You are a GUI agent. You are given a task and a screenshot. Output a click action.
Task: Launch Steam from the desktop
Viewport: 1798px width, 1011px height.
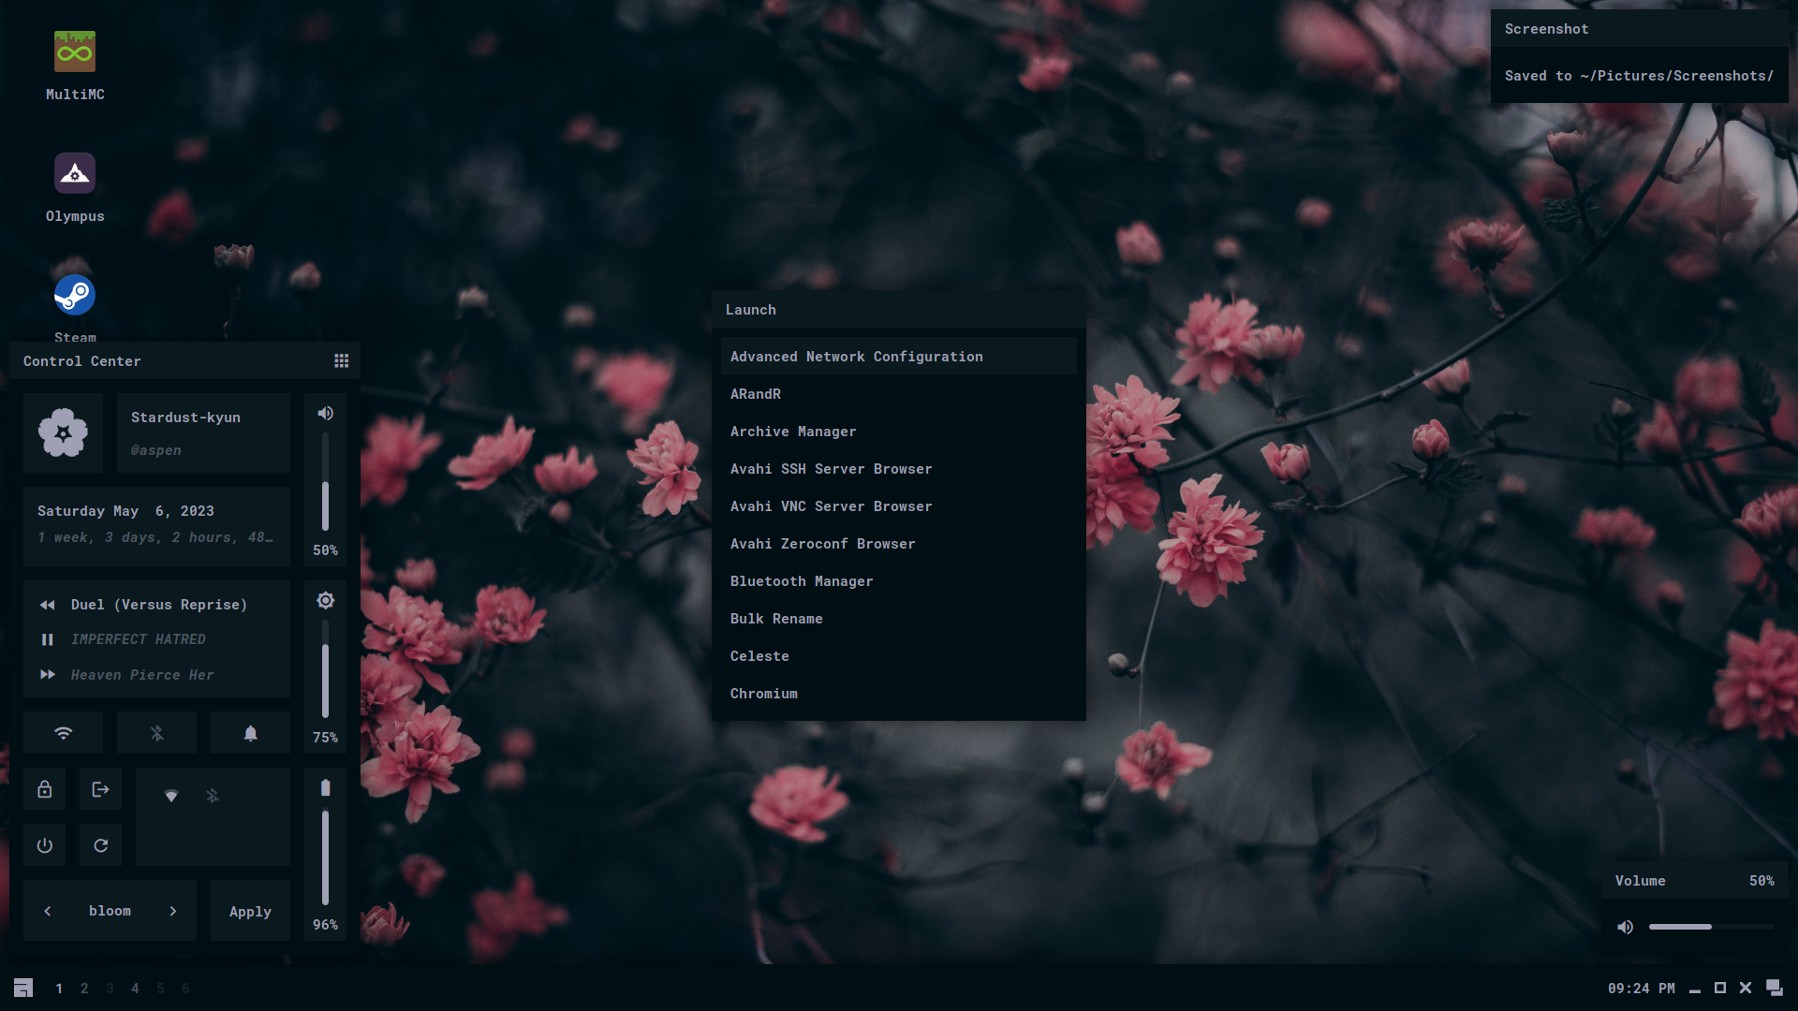coord(74,296)
